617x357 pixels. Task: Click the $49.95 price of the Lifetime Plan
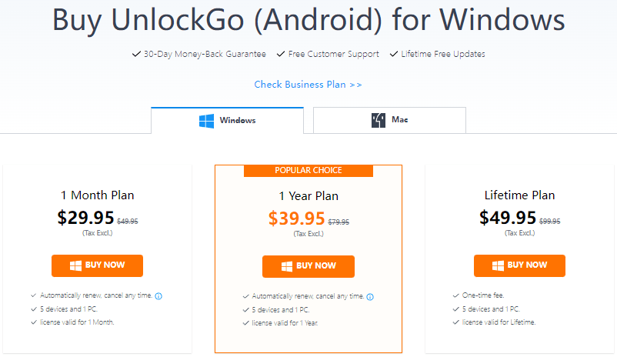click(x=508, y=218)
